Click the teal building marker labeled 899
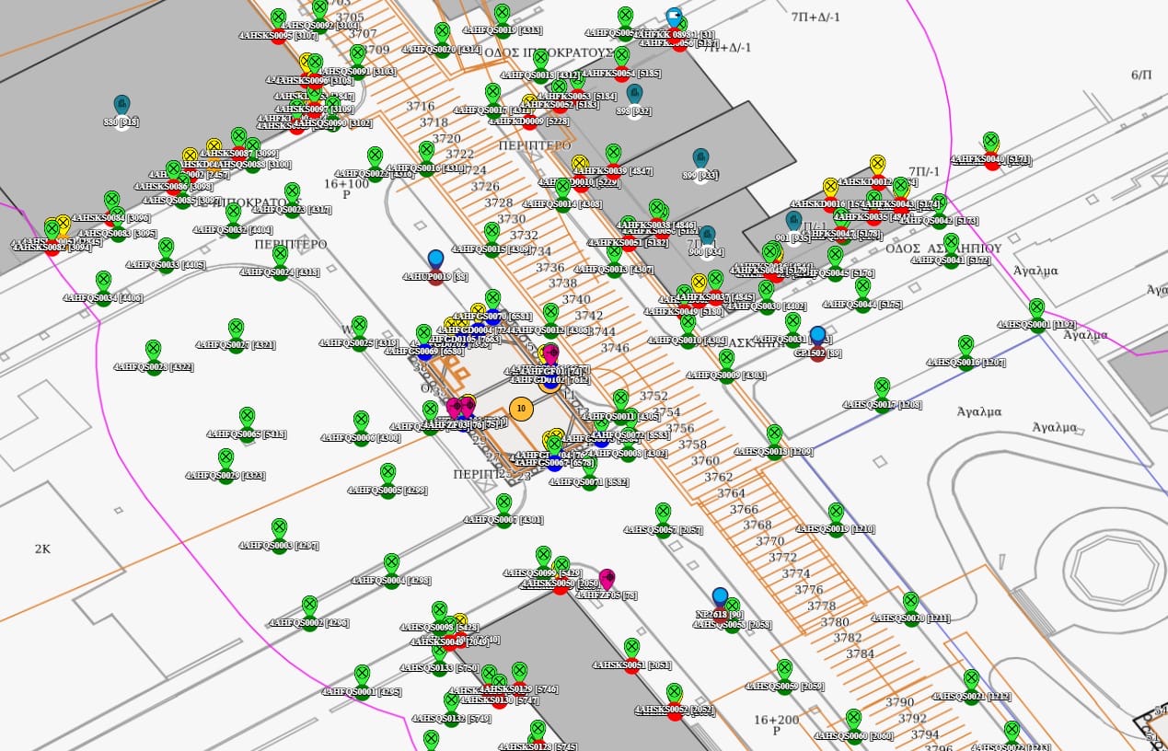 click(x=700, y=158)
